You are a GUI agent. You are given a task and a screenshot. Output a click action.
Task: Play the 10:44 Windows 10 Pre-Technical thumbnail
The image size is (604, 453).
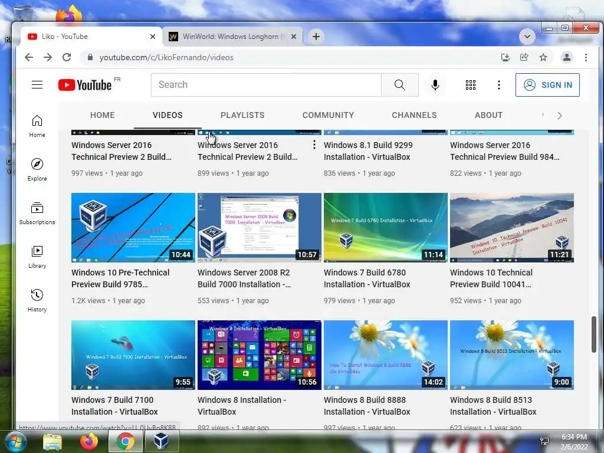(133, 228)
